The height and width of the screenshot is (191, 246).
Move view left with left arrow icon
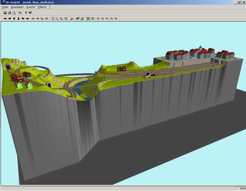(x=5, y=19)
